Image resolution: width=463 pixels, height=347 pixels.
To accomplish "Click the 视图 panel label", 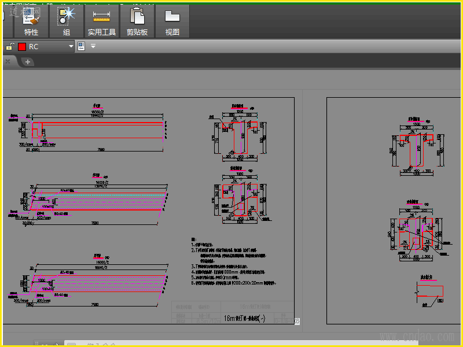I will pyautogui.click(x=172, y=32).
